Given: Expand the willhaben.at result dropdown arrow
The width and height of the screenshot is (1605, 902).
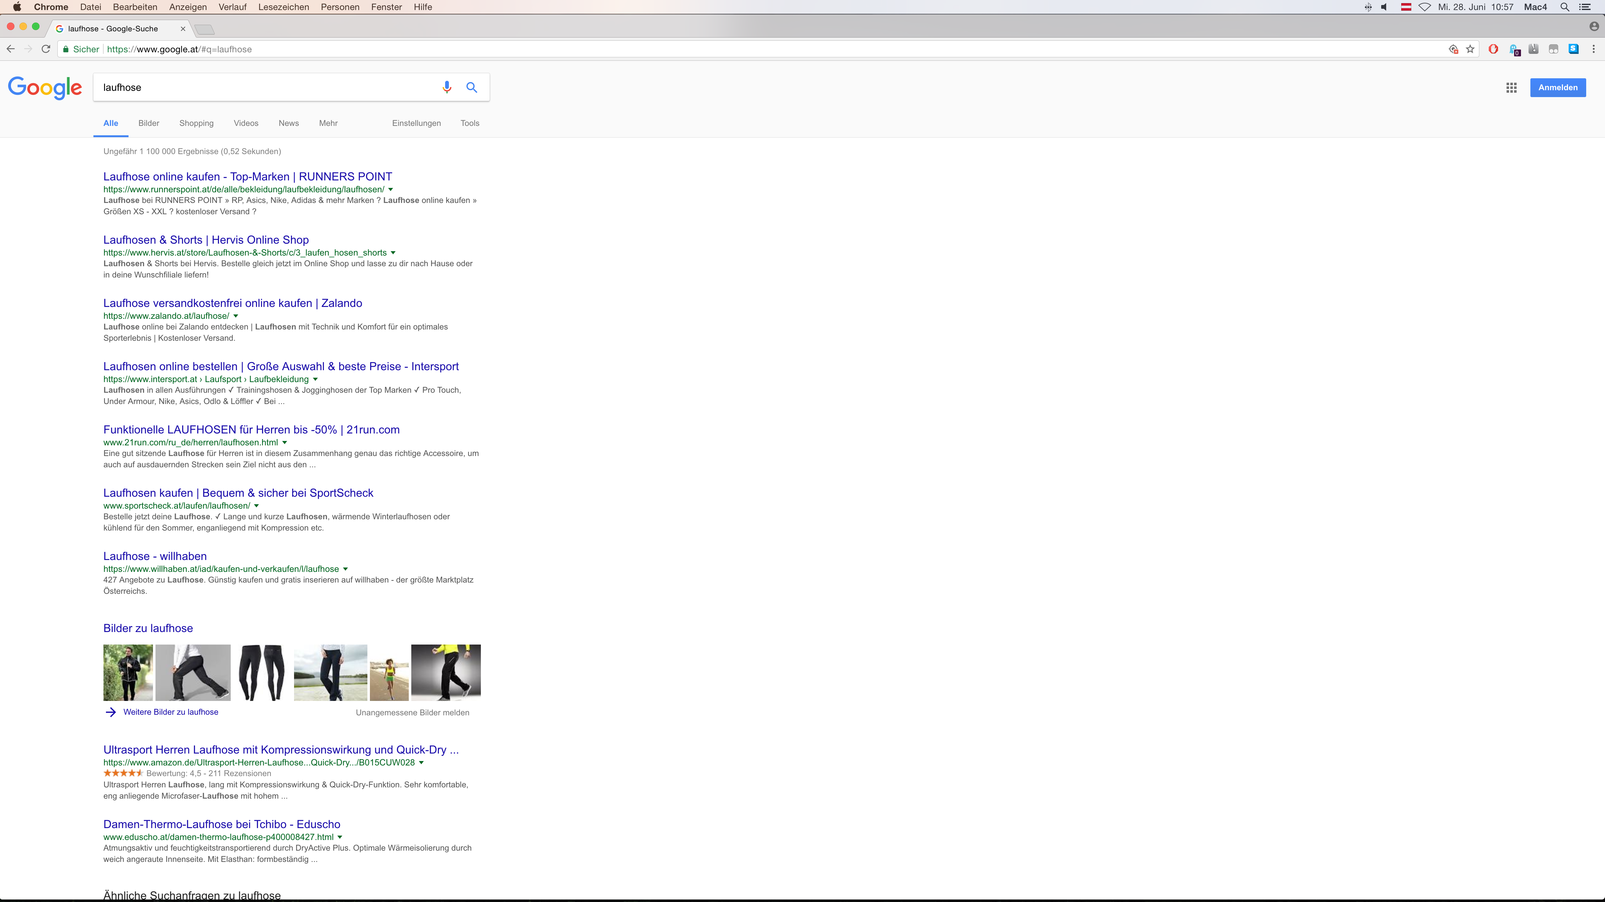Looking at the screenshot, I should [x=345, y=569].
